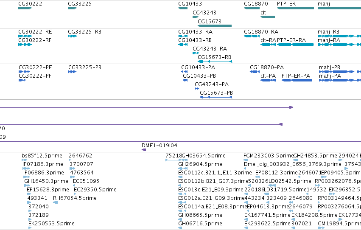This screenshot has width=361, height=230.
Task: Click transcript CG18870-RA
Action: [x=252, y=36]
